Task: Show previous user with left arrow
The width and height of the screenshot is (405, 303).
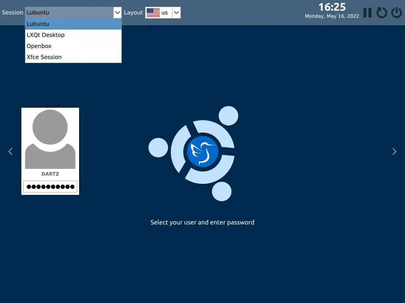Action: click(10, 151)
